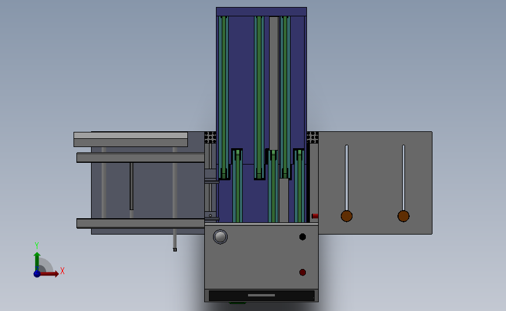Click the green Y label of triad
506x311 pixels.
pos(37,246)
